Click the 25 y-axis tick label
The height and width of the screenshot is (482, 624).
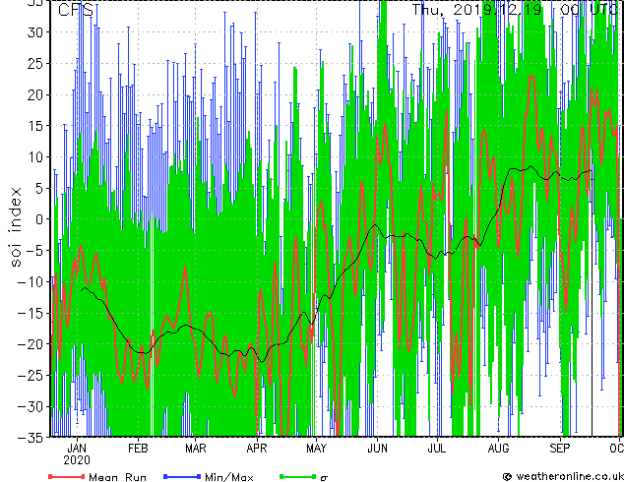[35, 64]
